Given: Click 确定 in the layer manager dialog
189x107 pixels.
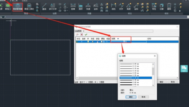Looking at the screenshot, I should point(162,82).
